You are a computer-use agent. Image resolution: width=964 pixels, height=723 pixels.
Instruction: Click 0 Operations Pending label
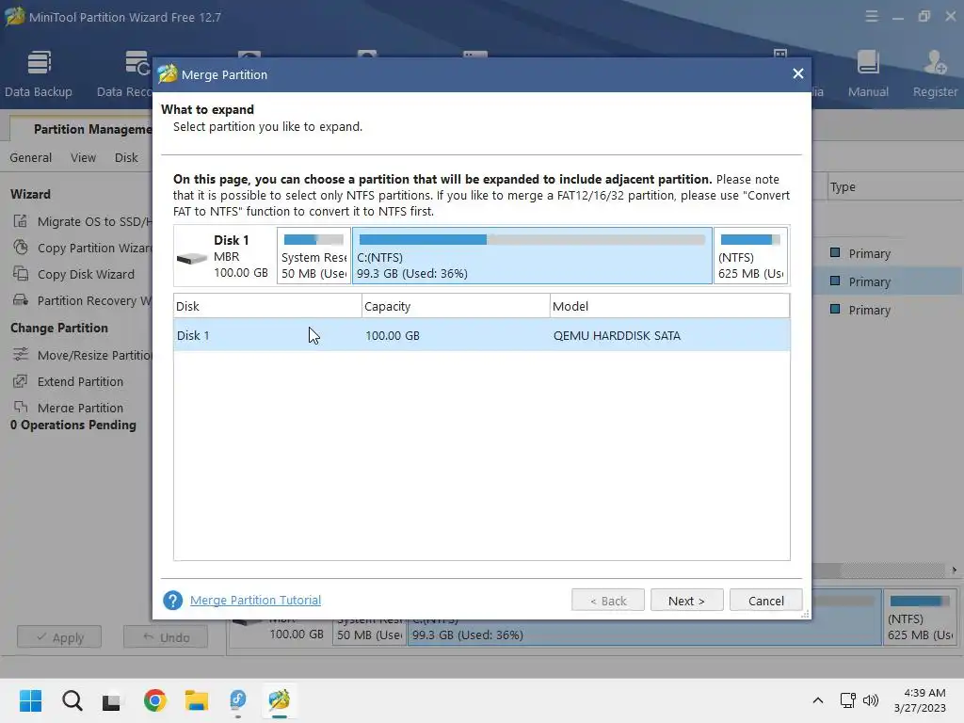(x=73, y=425)
